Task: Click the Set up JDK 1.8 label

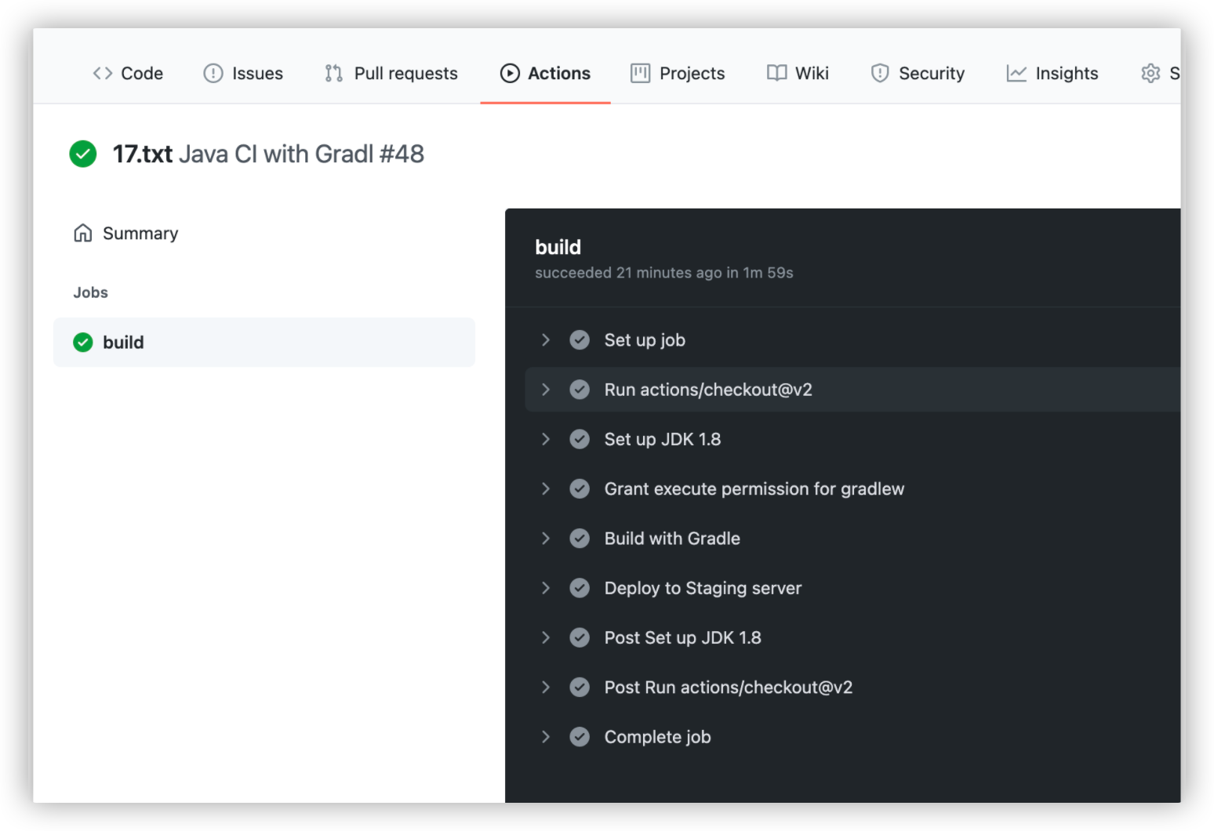Action: point(663,439)
